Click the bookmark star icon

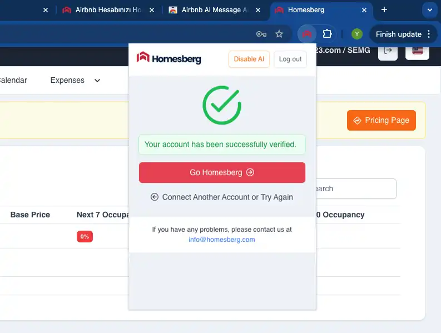(279, 34)
